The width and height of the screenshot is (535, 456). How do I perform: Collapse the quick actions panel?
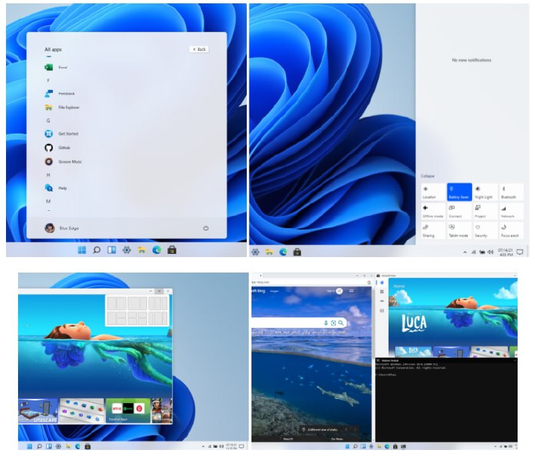click(x=427, y=176)
